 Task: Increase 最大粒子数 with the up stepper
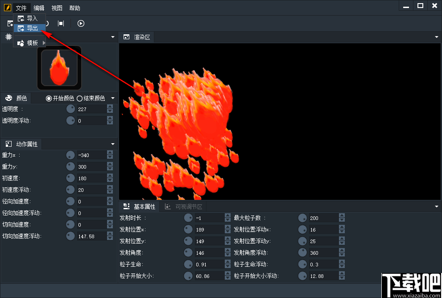[342, 215]
